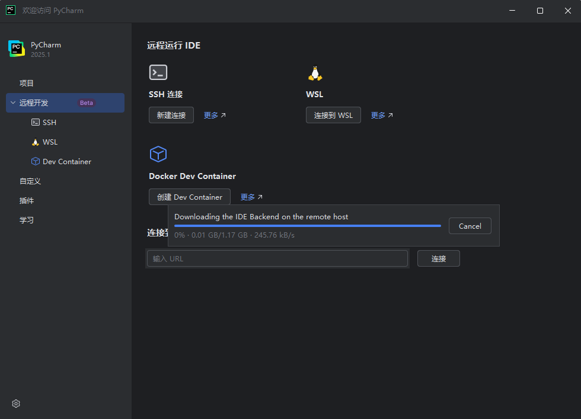The width and height of the screenshot is (581, 419).
Task: Click the Docker Dev Container heading
Action: click(x=192, y=177)
